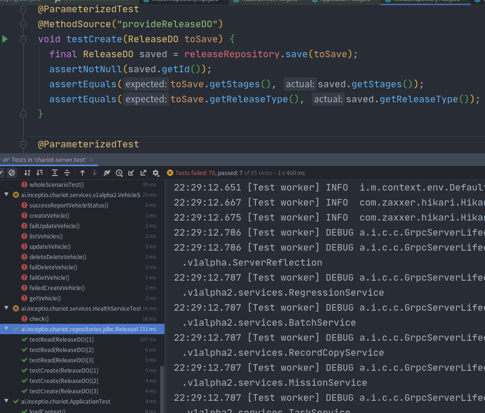Expand all nodes in the test tree

click(55, 173)
